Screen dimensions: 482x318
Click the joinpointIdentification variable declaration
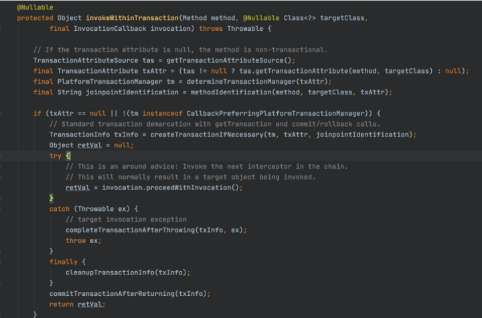132,92
